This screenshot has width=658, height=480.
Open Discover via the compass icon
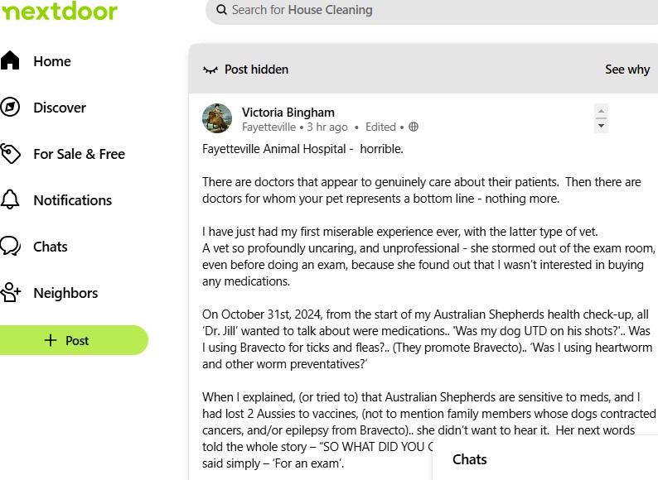pyautogui.click(x=10, y=108)
